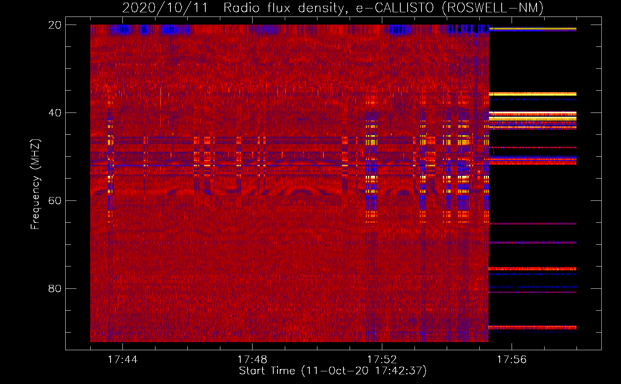This screenshot has width=621, height=384.
Task: Click the 'Start Time (11-Oct-20 17:42:37)' label
Action: (333, 371)
